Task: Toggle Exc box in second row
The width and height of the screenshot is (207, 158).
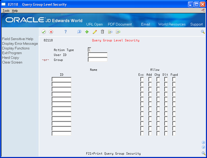Action: click(142, 84)
